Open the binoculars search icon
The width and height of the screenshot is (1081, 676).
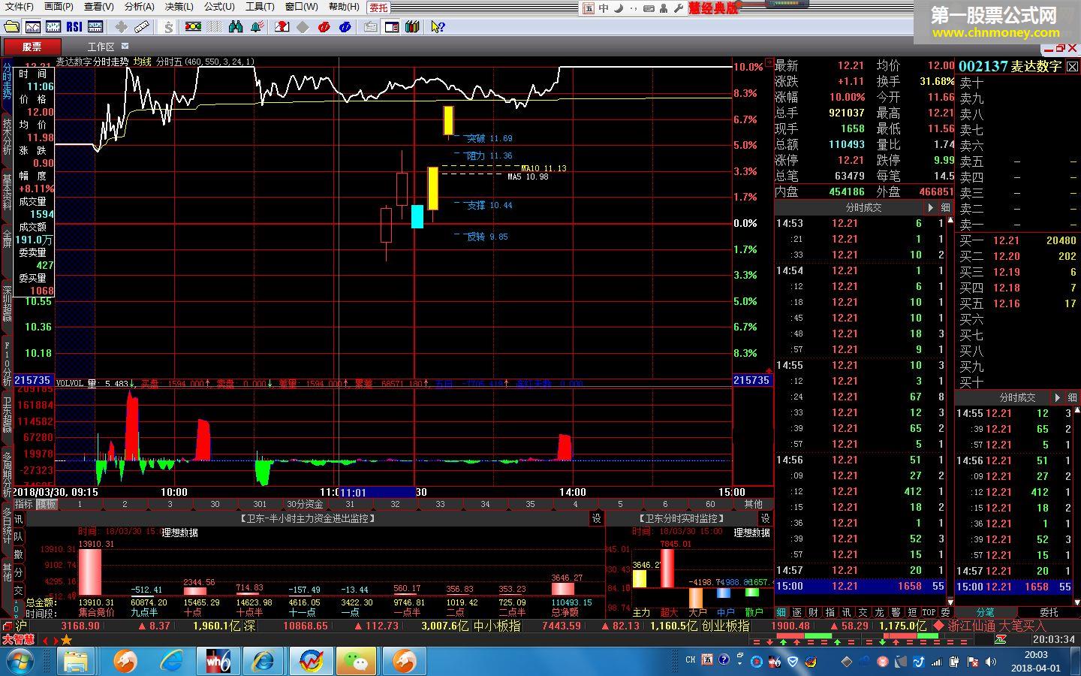point(236,27)
